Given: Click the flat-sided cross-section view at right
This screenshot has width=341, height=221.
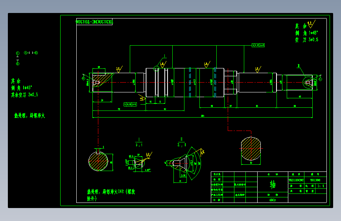Looking at the screenshot, I should coord(251,148).
